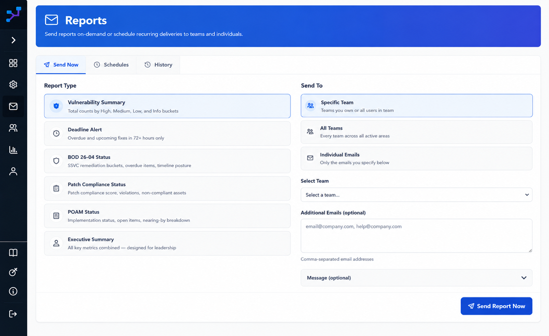
Task: Select the POAM Status report type
Action: coord(167,216)
